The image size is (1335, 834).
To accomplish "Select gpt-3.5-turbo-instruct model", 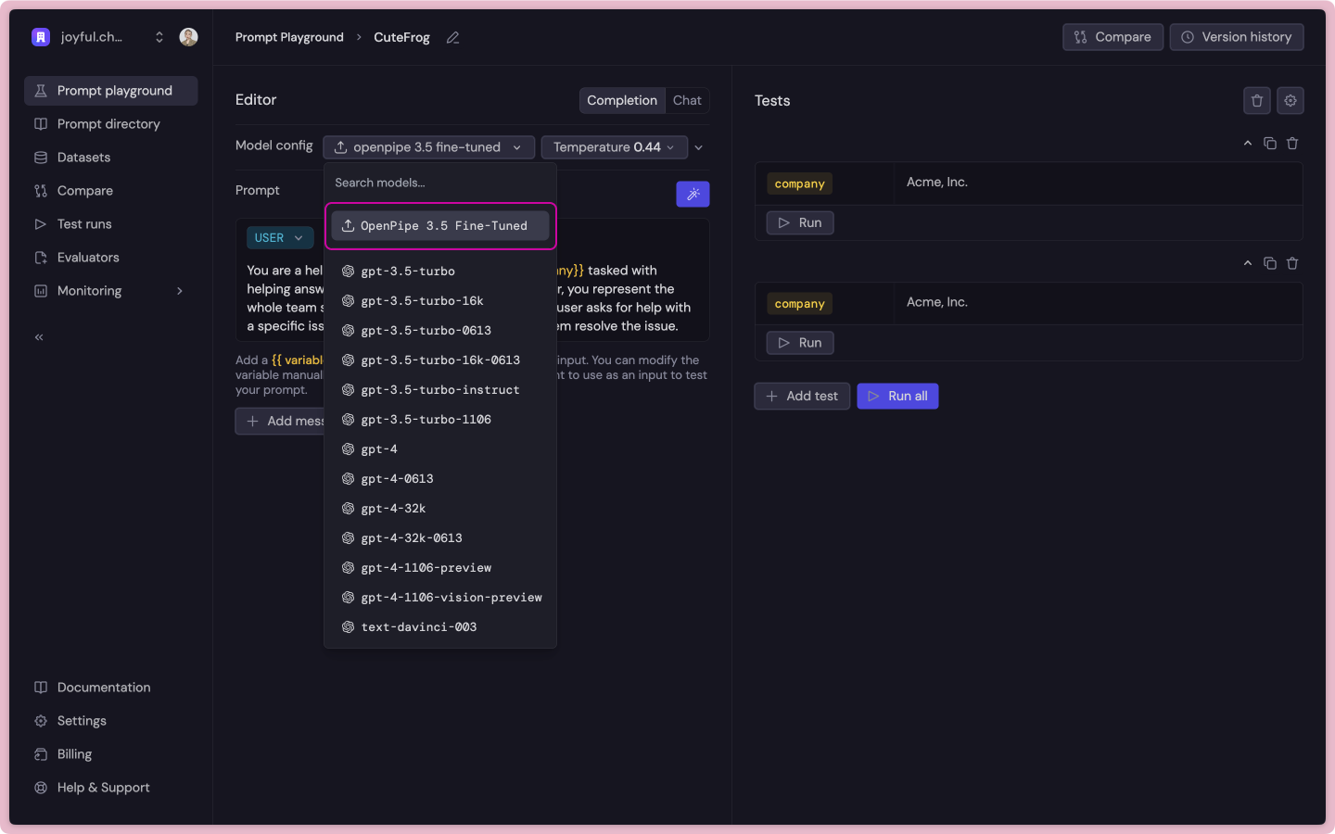I will pyautogui.click(x=440, y=390).
